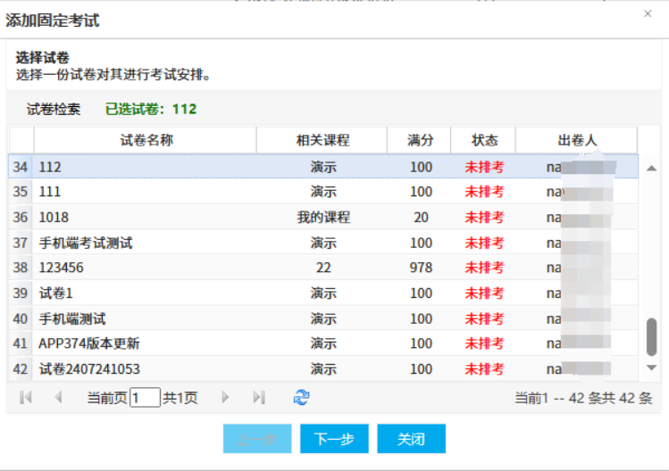Open the 试卷检索 tab
Viewport: 669px width, 471px height.
[x=54, y=109]
